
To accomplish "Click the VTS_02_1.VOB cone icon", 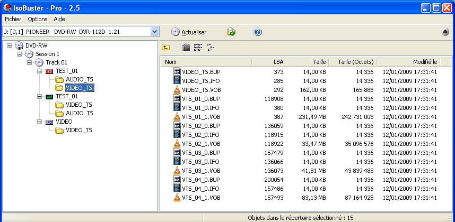I will [177, 144].
